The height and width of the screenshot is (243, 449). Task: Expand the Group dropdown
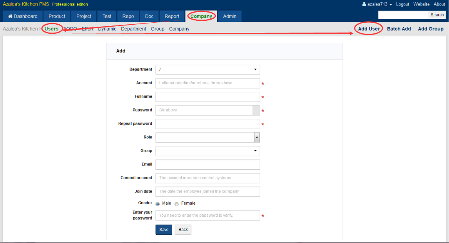(x=207, y=151)
